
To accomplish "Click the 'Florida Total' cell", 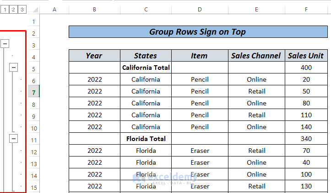I will (x=146, y=139).
